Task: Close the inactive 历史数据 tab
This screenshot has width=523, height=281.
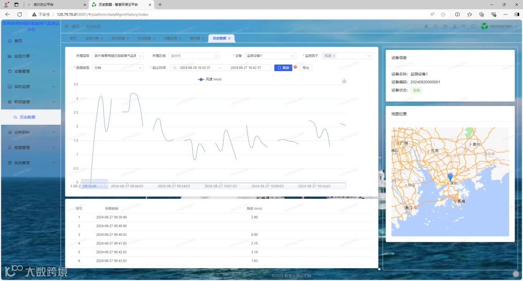Action: [x=154, y=38]
